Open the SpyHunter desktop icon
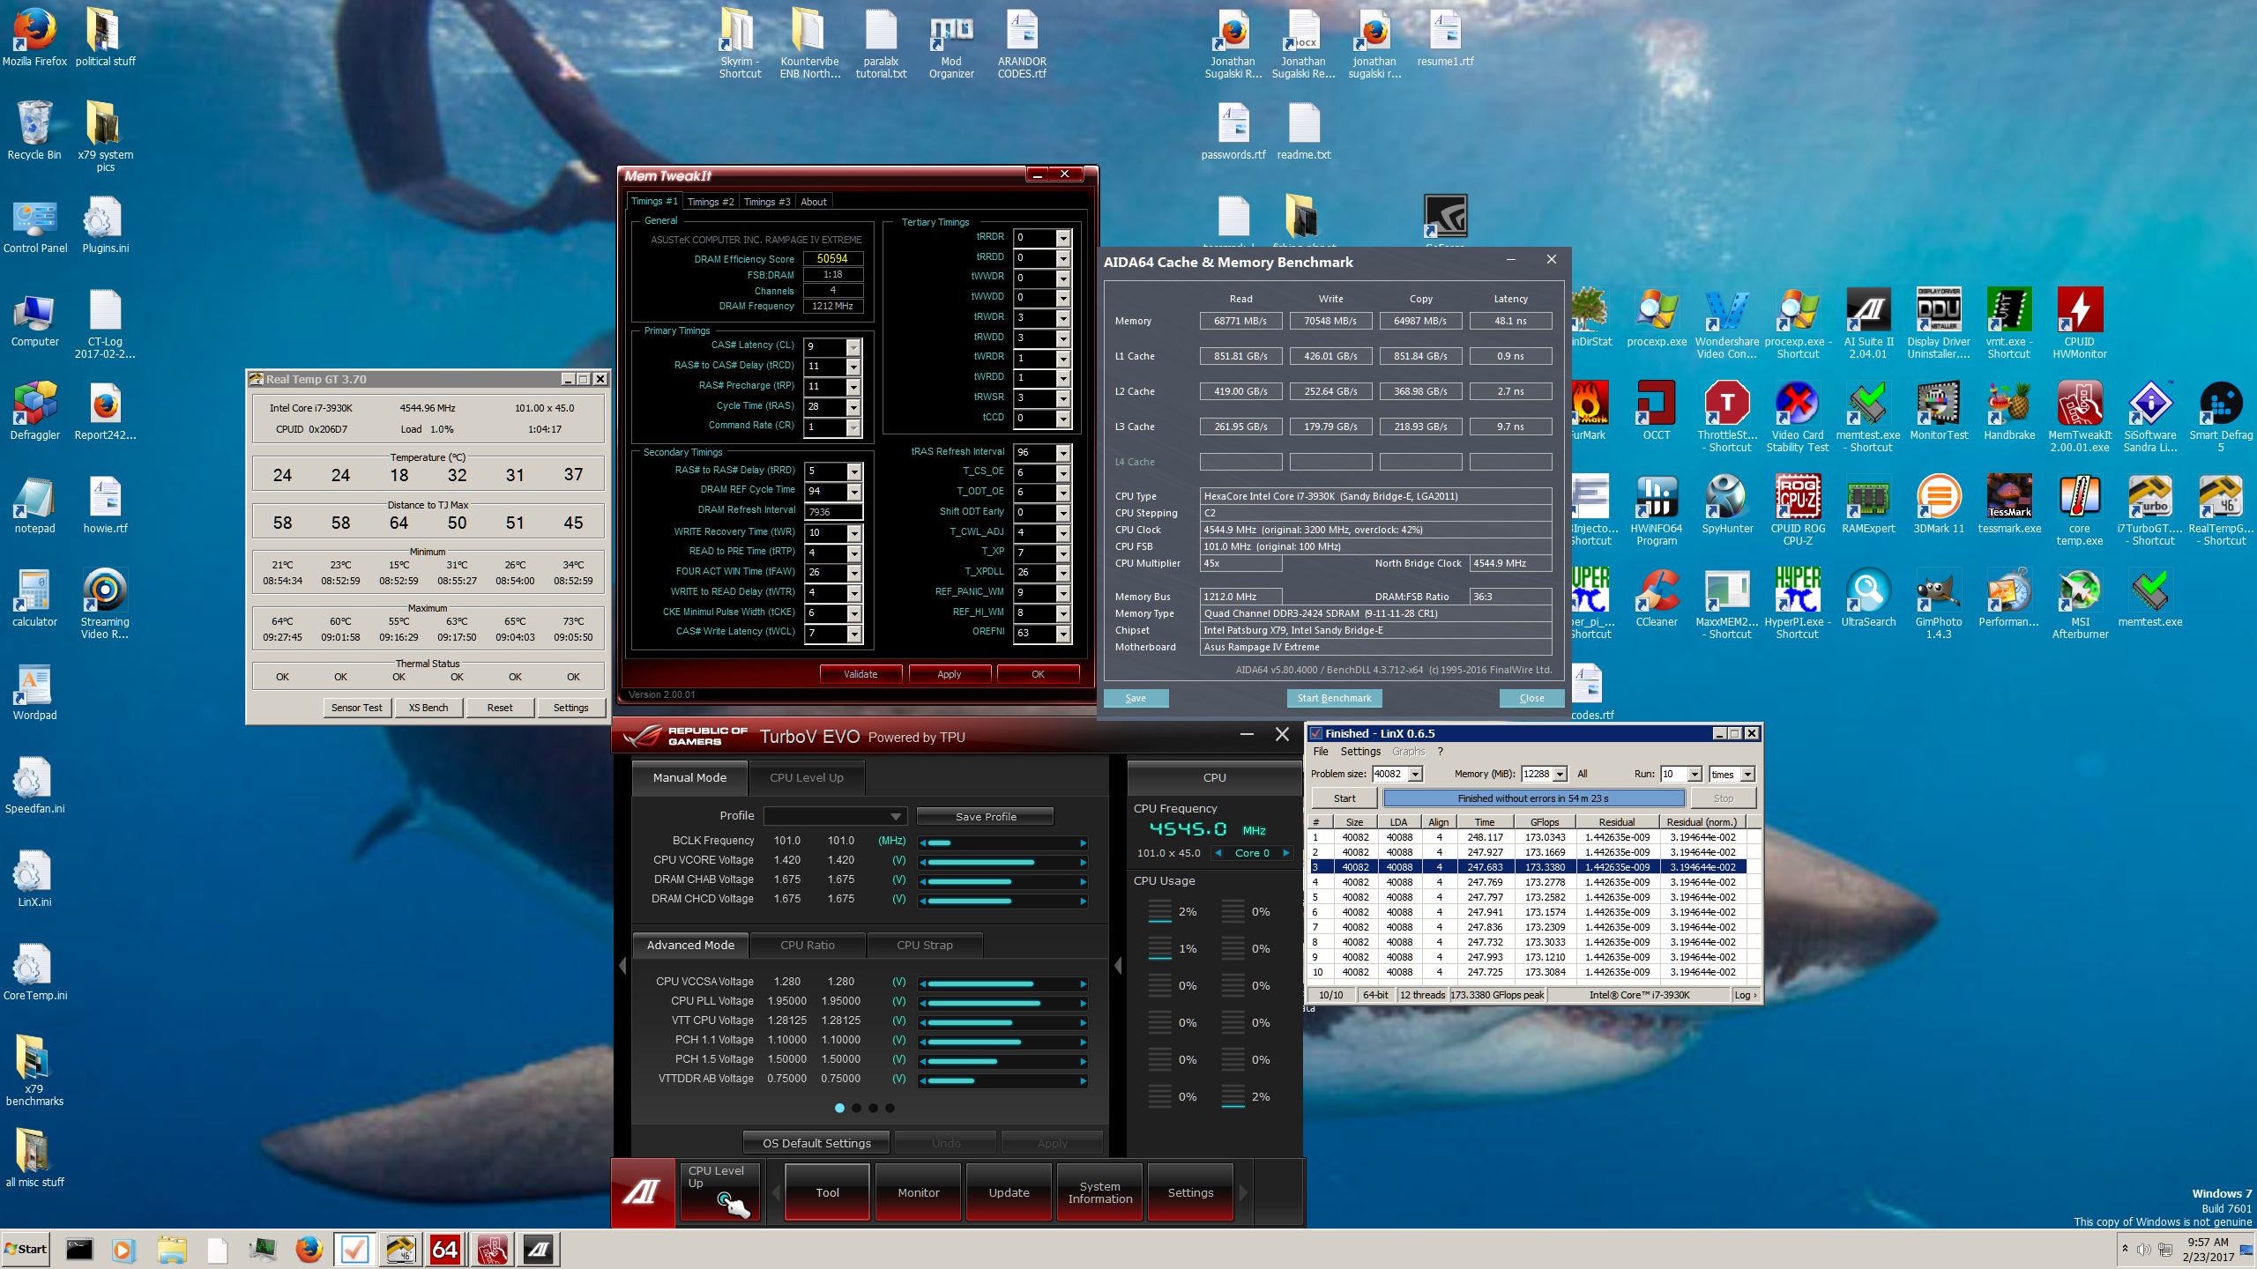The height and width of the screenshot is (1269, 2257). click(1726, 504)
